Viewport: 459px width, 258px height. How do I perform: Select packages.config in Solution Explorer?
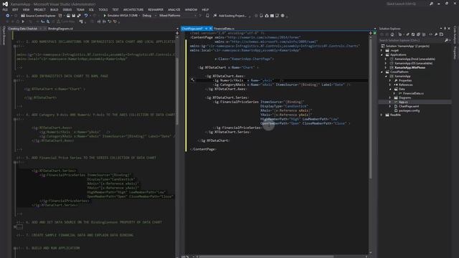pos(409,110)
